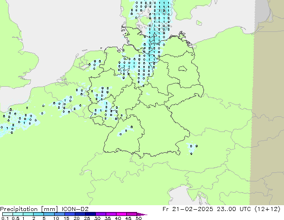Click the time '23:00 UTC' text
The height and width of the screenshot is (220, 284).
tap(234, 209)
